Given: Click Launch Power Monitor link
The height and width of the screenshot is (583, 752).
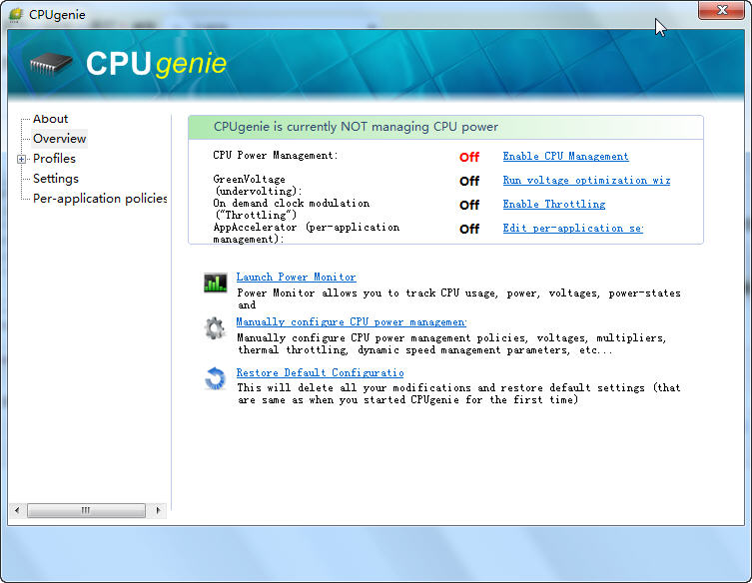Looking at the screenshot, I should pyautogui.click(x=296, y=278).
